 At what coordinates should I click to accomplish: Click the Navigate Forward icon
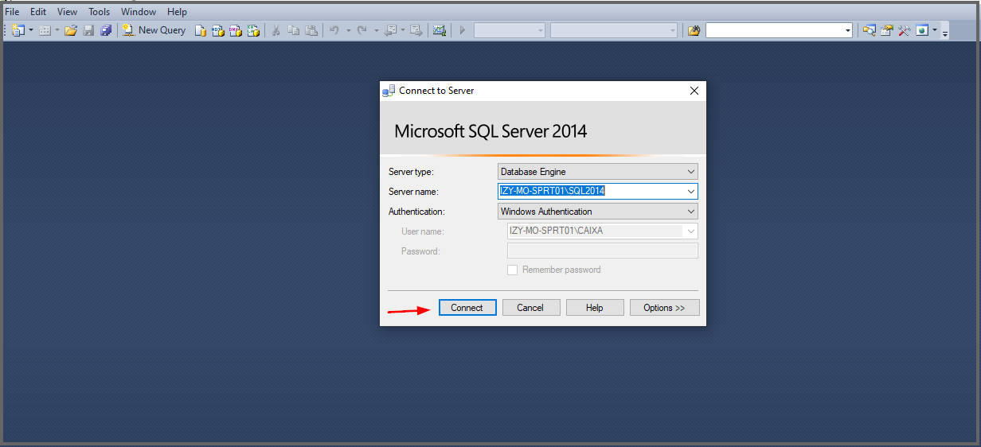pyautogui.click(x=416, y=30)
